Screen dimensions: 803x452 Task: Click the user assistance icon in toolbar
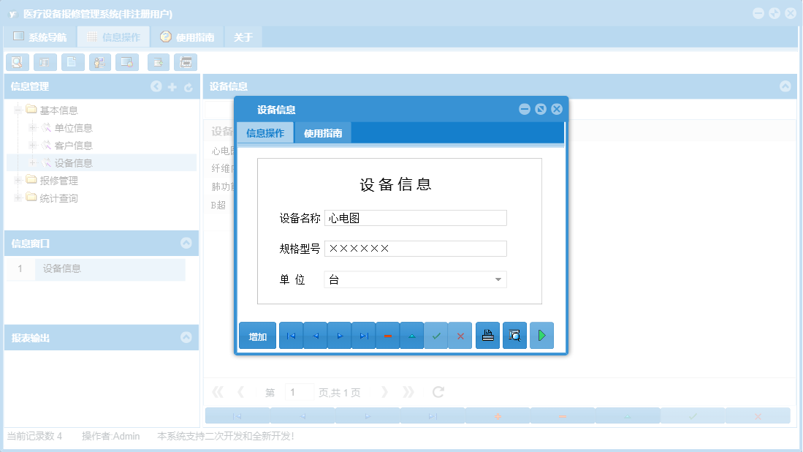[99, 62]
